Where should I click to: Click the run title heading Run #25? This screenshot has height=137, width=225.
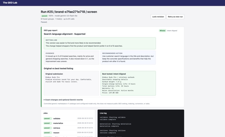[69, 12]
